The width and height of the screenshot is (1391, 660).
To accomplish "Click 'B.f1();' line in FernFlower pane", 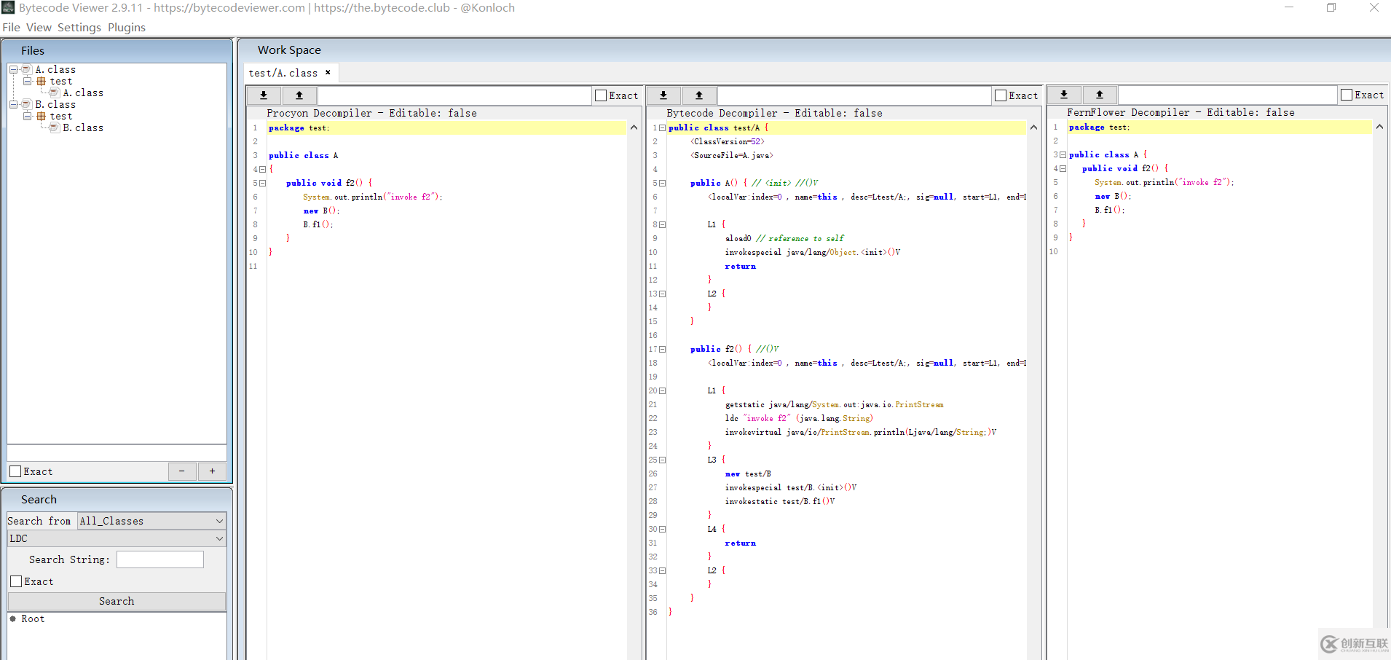I will pos(1109,210).
